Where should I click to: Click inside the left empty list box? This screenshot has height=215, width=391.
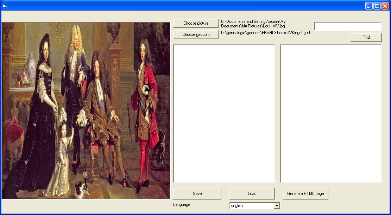(224, 114)
